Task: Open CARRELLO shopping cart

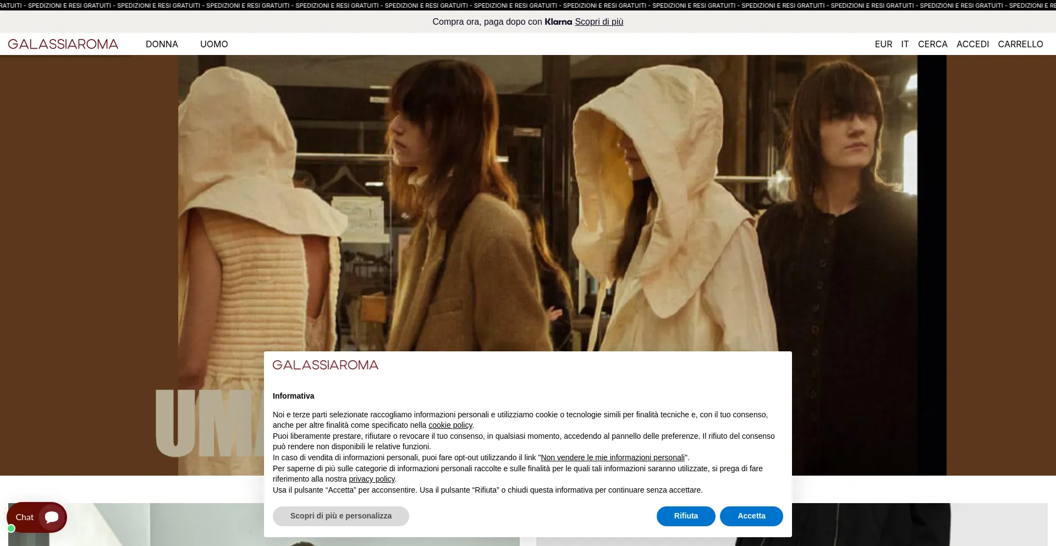Action: (x=1020, y=44)
